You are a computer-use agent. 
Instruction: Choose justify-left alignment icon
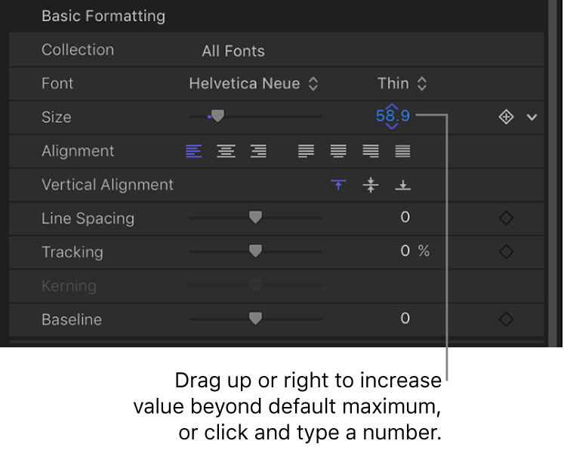[306, 151]
